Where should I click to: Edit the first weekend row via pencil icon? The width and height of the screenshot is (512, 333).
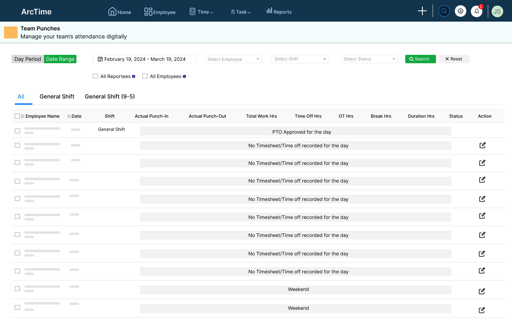[482, 291]
